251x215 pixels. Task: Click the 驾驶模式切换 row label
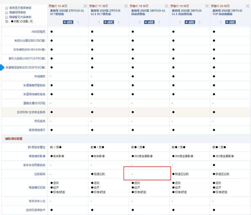point(37,188)
